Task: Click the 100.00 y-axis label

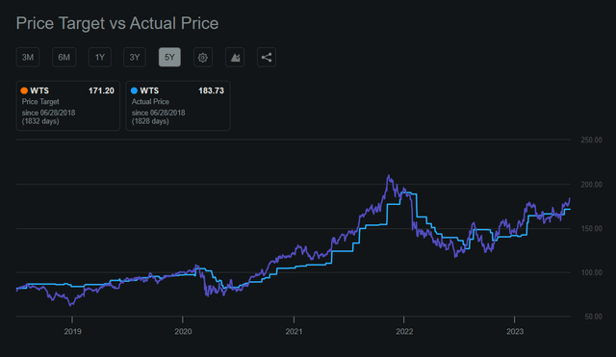Action: (591, 272)
